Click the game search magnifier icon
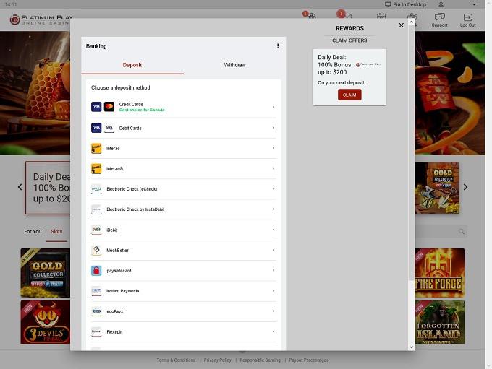This screenshot has width=492, height=369. (x=462, y=232)
